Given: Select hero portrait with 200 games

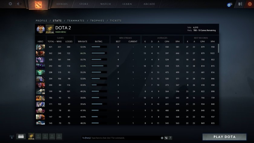Looking at the screenshot, I should tap(40, 85).
